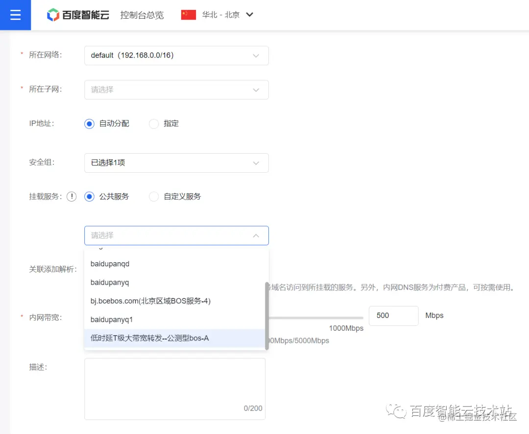Viewport: 529px width, 434px height.
Task: Expand the 所在子网 dropdown
Action: 176,90
